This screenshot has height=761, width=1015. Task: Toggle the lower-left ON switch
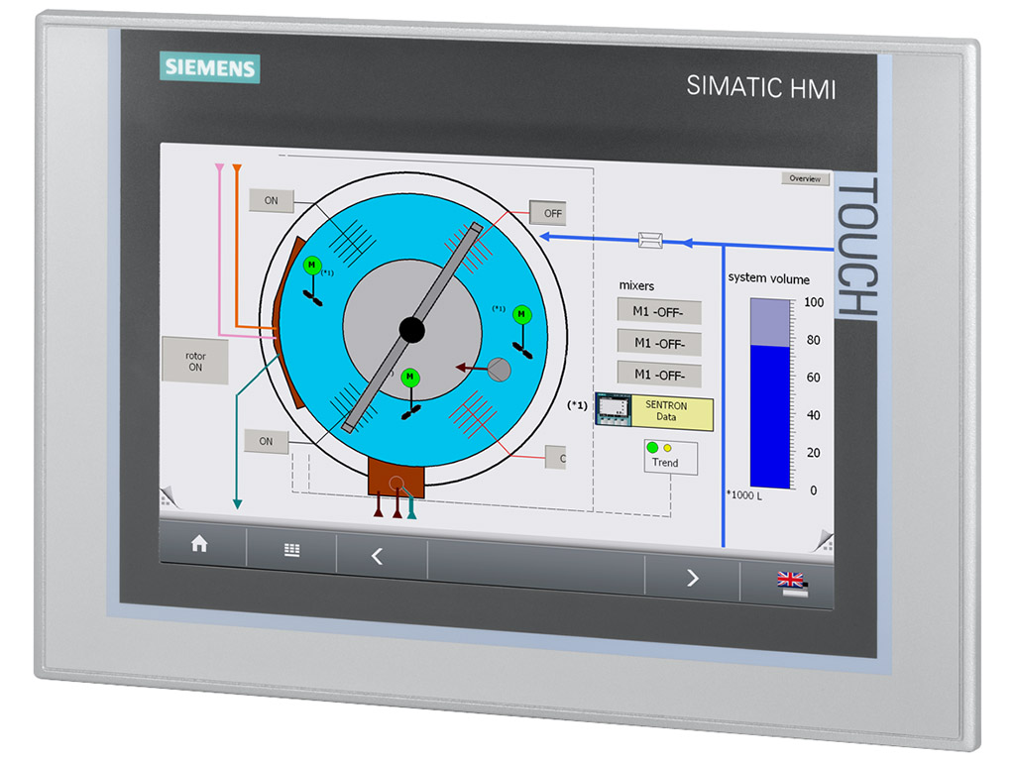point(266,441)
